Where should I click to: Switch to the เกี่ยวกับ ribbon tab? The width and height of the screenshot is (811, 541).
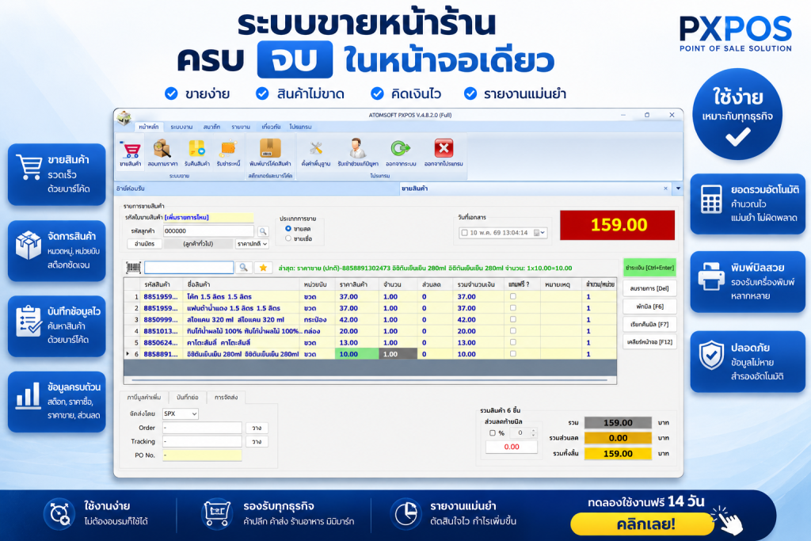[x=271, y=127]
